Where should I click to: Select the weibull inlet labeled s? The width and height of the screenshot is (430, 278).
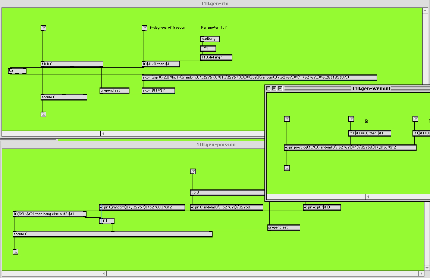click(x=351, y=119)
